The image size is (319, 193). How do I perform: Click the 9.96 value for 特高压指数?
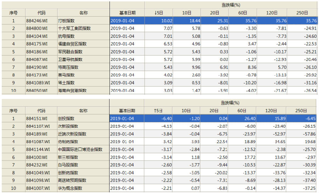tap(196, 67)
